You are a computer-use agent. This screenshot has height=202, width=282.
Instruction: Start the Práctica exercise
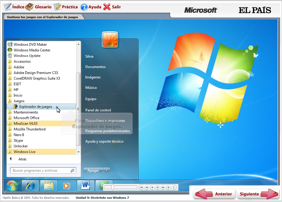tap(66, 7)
